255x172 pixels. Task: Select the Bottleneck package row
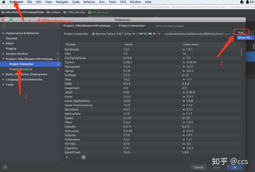click(152, 49)
